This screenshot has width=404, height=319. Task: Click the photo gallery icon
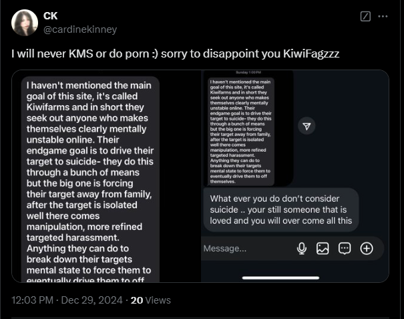323,249
